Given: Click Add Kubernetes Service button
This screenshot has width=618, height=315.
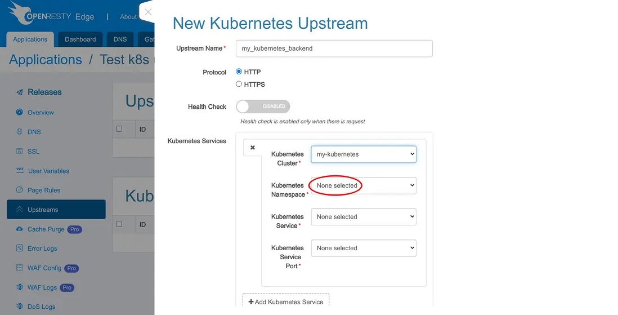Looking at the screenshot, I should [x=286, y=301].
